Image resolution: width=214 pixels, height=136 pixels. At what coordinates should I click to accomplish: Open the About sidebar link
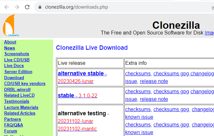point(10,42)
